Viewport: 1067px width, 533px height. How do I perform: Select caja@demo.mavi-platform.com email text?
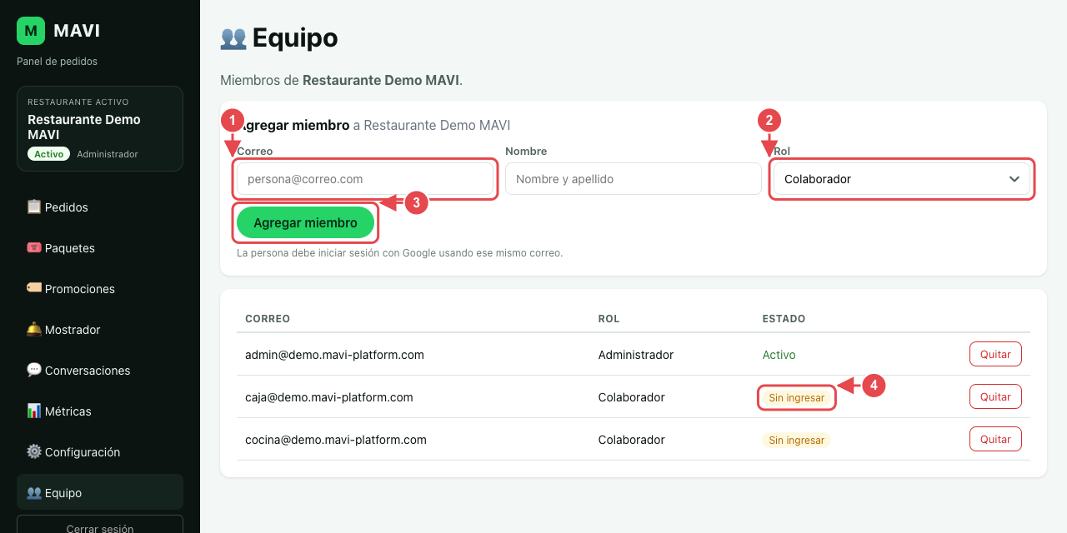pyautogui.click(x=329, y=397)
